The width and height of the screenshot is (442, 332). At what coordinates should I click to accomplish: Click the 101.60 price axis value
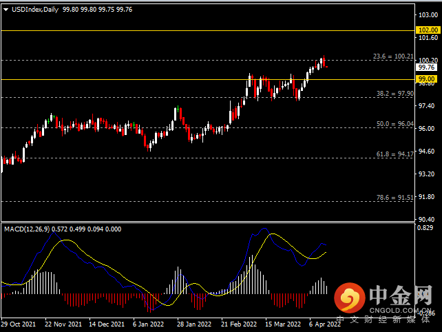[x=428, y=37]
